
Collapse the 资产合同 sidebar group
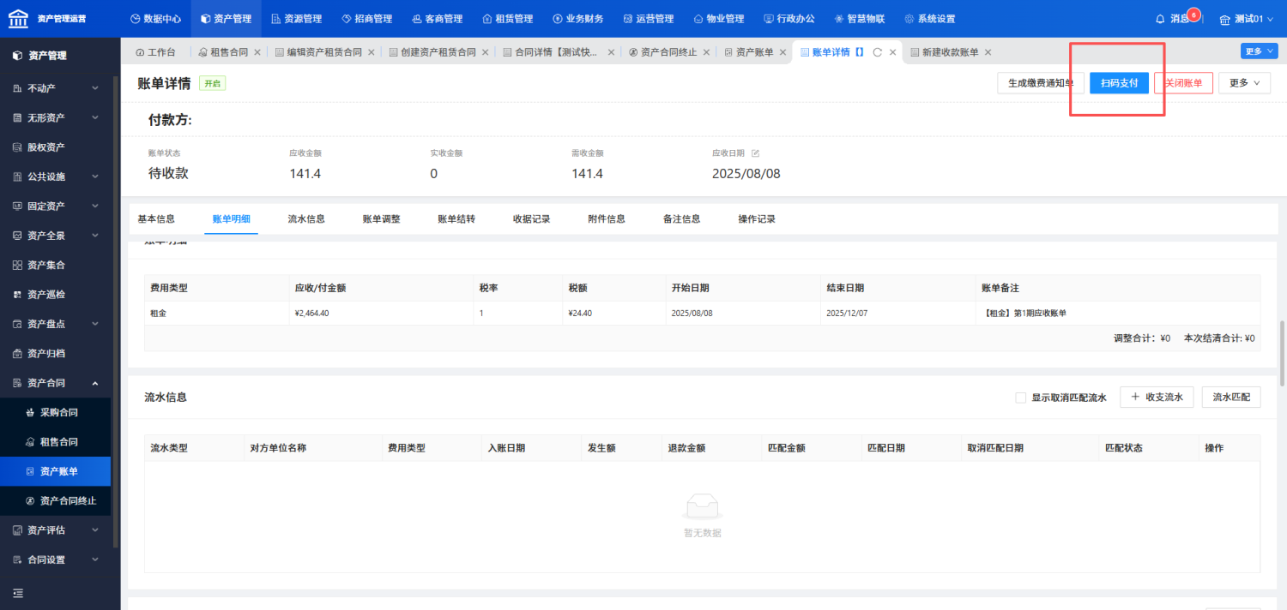point(56,383)
